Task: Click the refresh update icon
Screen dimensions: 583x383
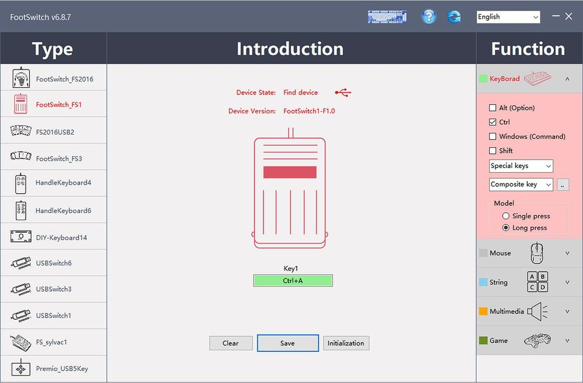Action: tap(454, 17)
